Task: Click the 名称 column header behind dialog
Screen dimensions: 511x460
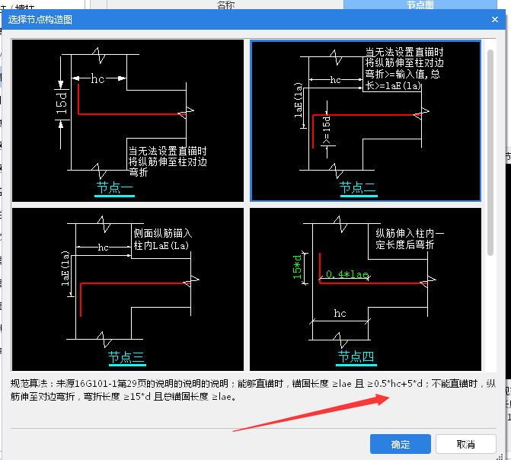Action: coord(225,5)
